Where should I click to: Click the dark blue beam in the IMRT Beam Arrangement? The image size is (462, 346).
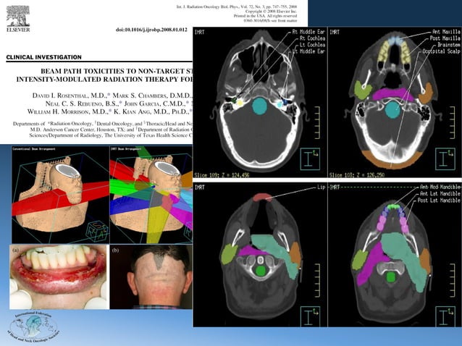click(131, 206)
